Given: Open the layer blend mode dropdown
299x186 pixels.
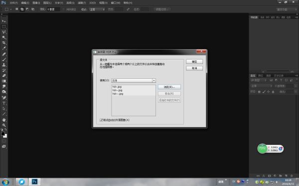Looking at the screenshot, I should [261, 86].
